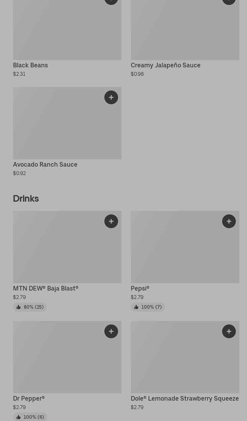Add Dr Pepper using plus icon
The image size is (247, 421).
point(111,331)
